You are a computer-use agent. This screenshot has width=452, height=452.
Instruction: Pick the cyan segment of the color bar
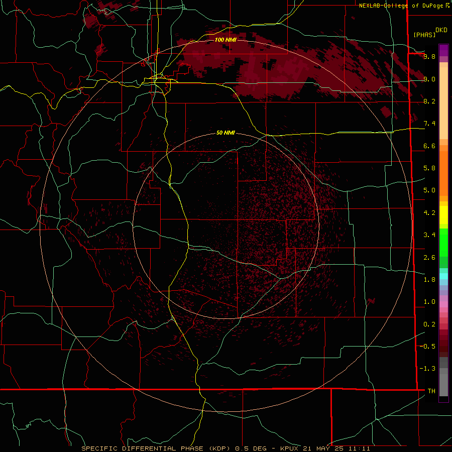click(443, 276)
